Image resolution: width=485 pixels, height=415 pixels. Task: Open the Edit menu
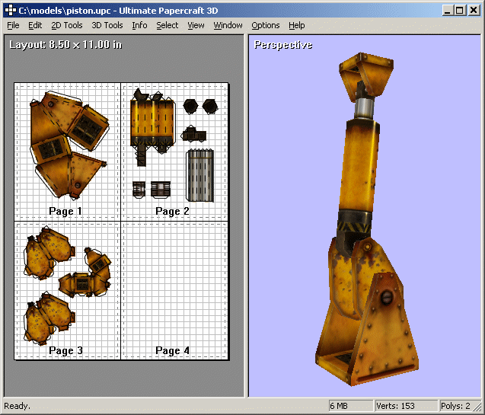tap(35, 25)
